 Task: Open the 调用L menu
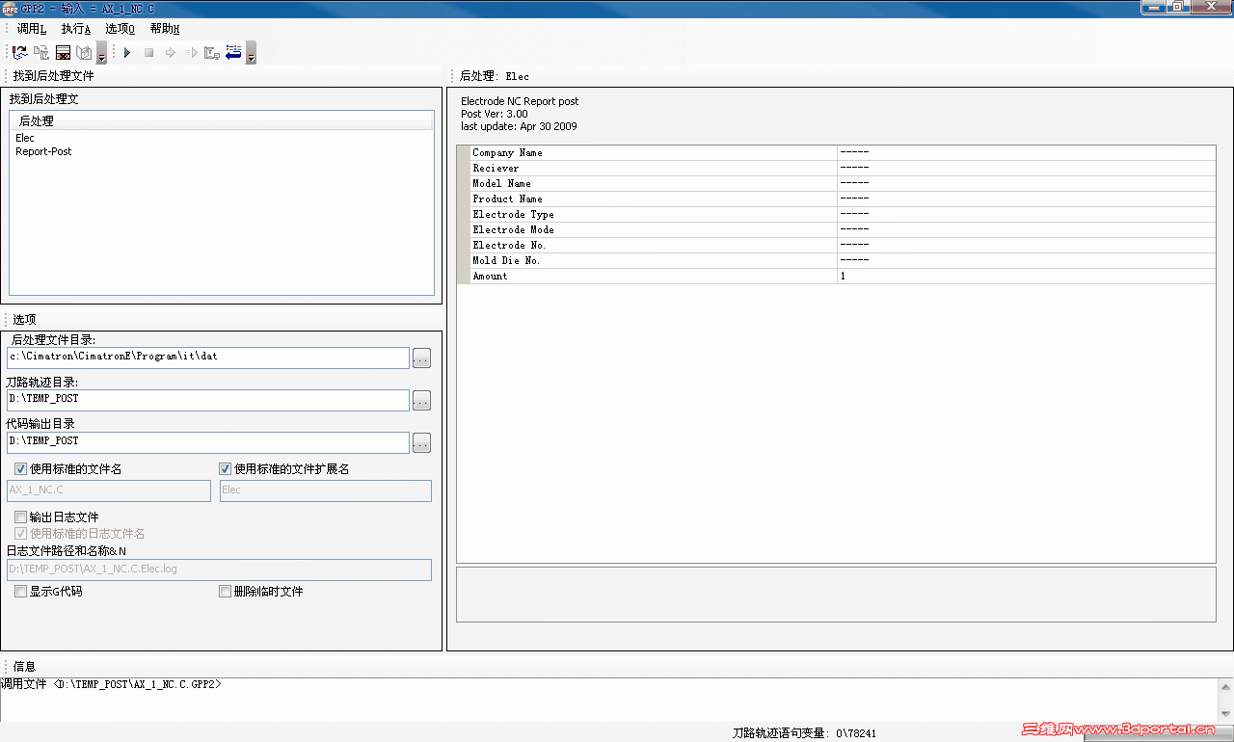(x=32, y=29)
